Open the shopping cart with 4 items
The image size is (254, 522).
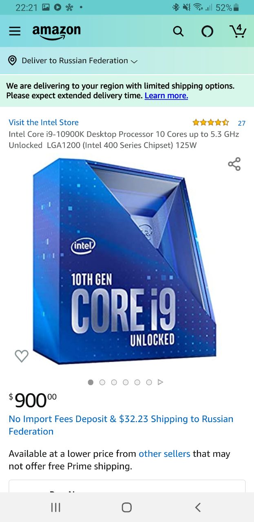tap(238, 31)
